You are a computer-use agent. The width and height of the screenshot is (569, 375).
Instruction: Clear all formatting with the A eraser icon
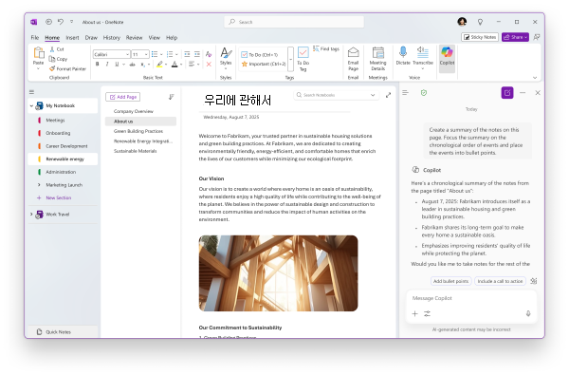pos(209,54)
